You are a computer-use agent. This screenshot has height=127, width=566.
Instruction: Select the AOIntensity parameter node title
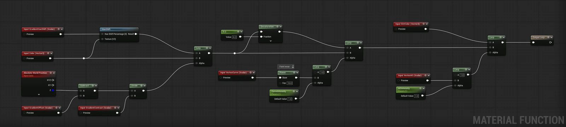[404, 89]
